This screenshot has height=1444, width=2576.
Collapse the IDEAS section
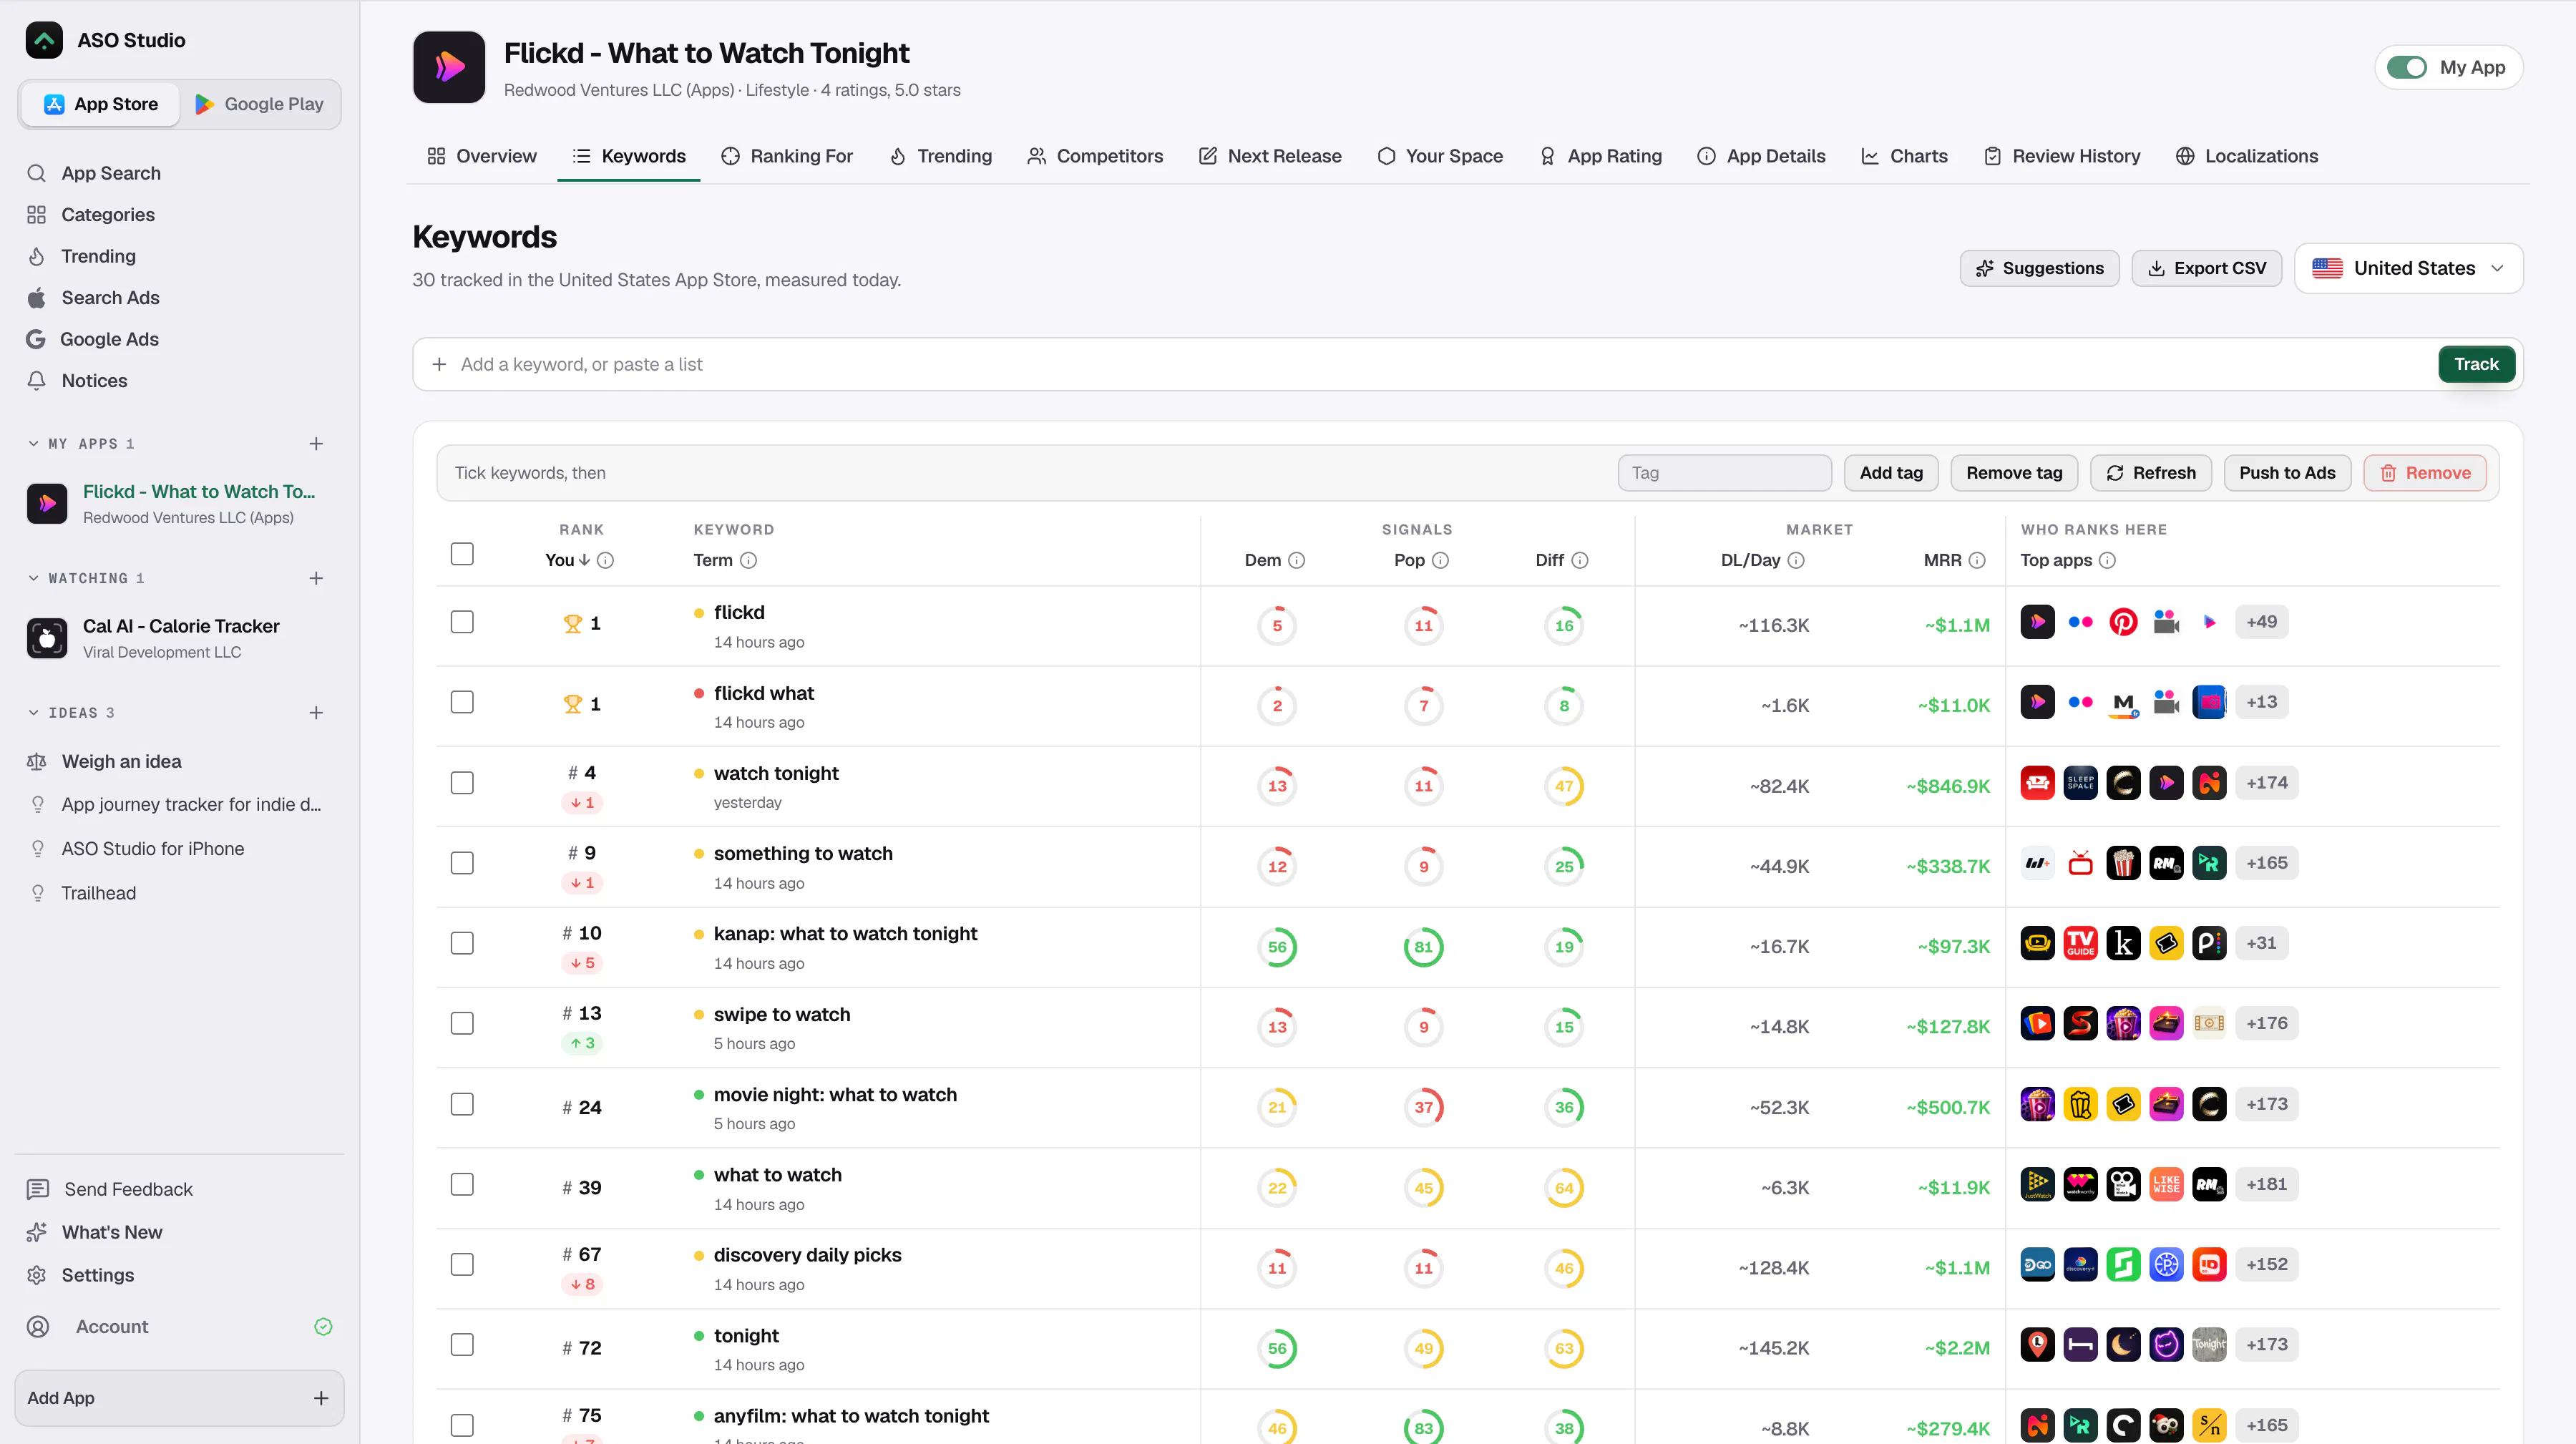coord(33,713)
